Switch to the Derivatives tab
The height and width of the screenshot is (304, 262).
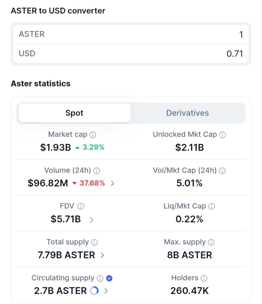pyautogui.click(x=188, y=113)
